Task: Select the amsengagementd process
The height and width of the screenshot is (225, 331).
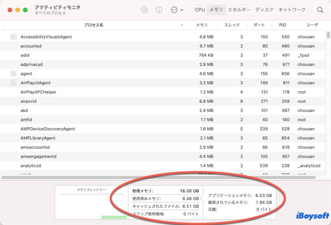Action: (x=162, y=156)
